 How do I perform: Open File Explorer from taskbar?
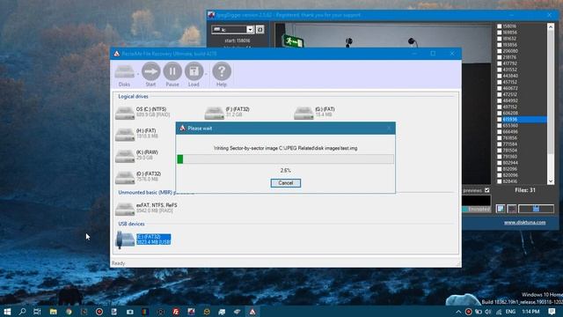click(x=53, y=311)
